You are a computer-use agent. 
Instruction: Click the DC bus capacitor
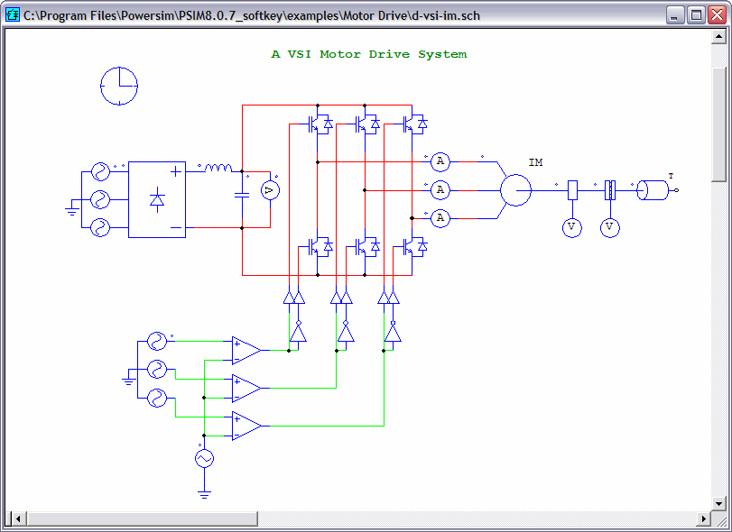(x=242, y=195)
